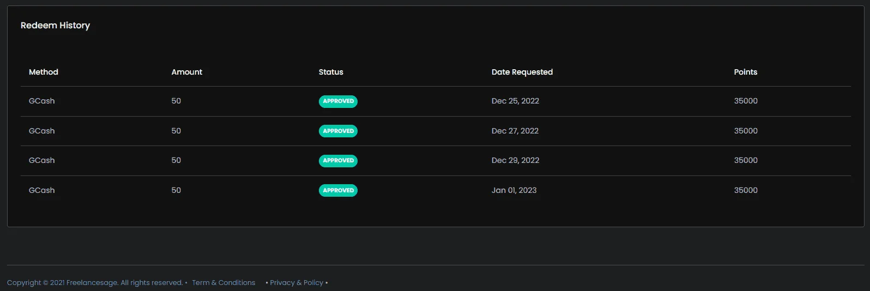Click GCash in the Dec 29, 2022 row
The image size is (870, 291).
42,160
